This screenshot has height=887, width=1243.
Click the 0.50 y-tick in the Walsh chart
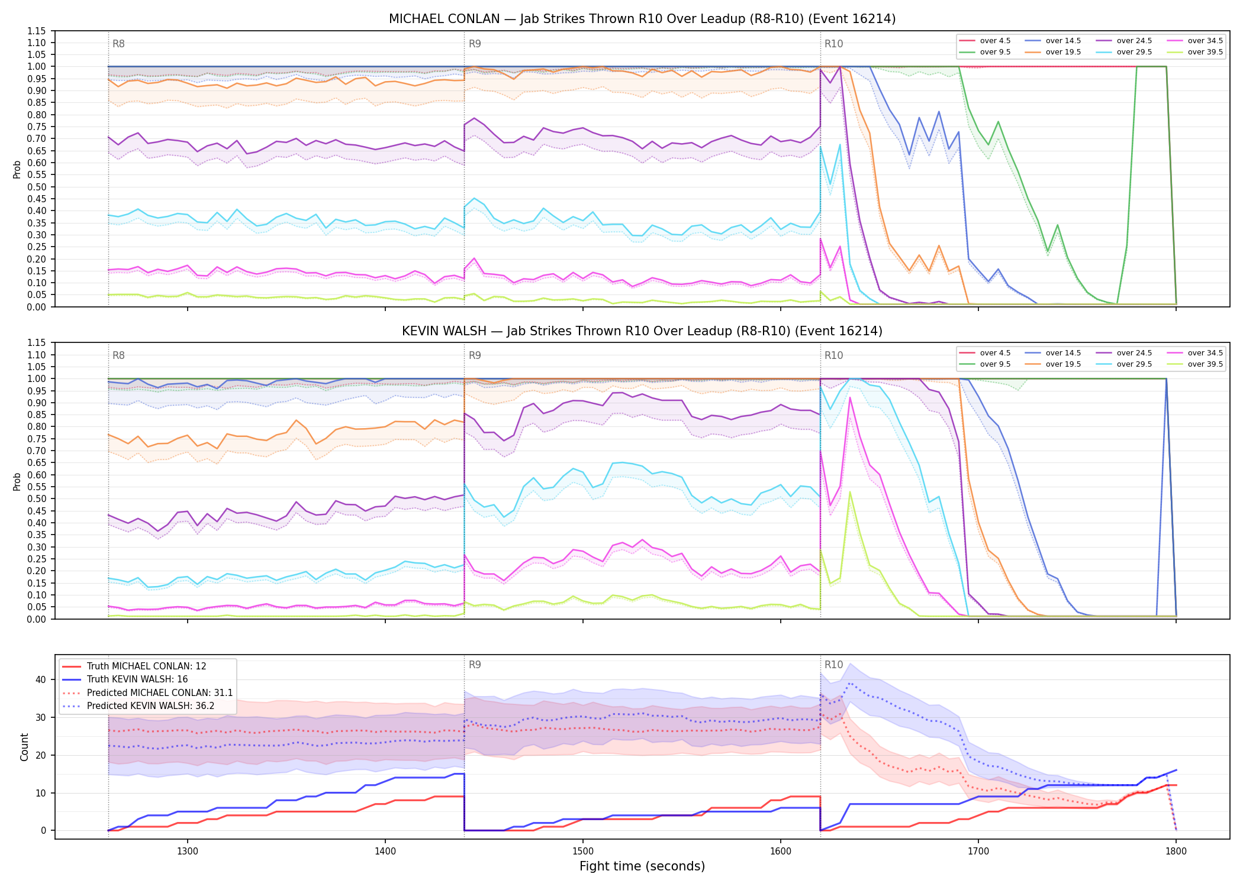point(37,499)
